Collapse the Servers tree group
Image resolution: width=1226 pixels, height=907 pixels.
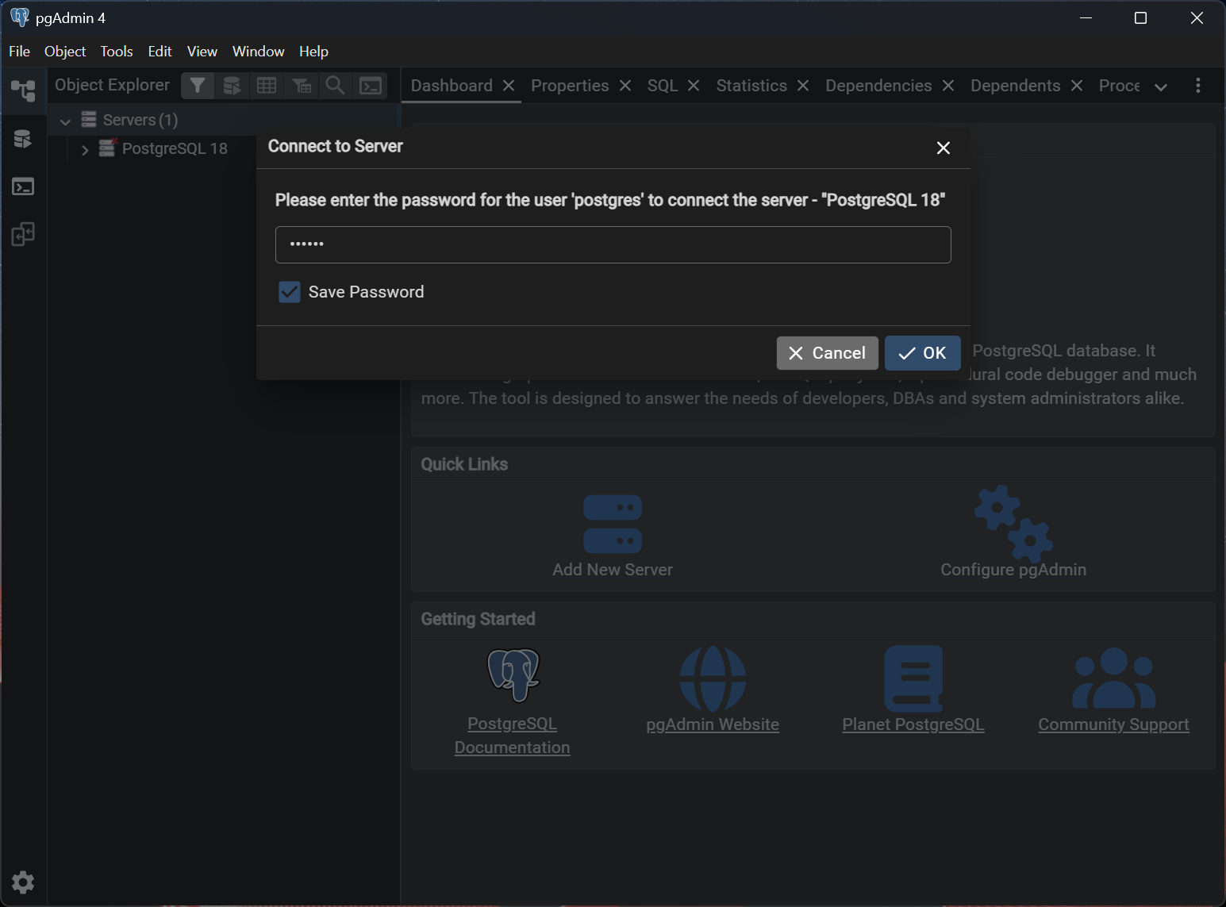pyautogui.click(x=66, y=121)
